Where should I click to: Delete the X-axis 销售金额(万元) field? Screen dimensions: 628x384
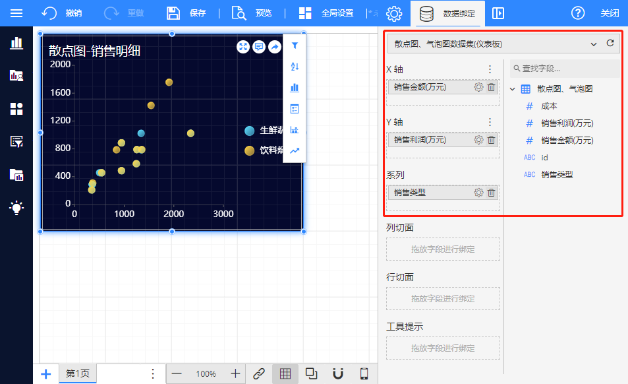(x=491, y=87)
